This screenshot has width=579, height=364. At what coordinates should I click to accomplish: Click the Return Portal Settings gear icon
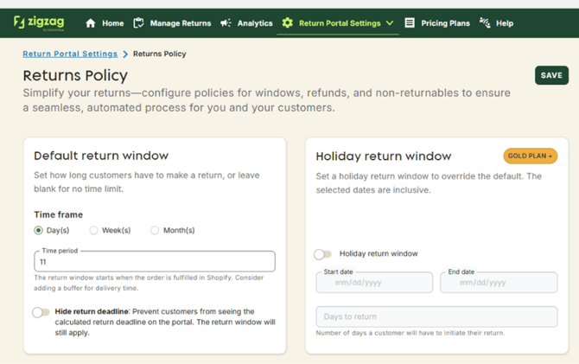pos(288,23)
